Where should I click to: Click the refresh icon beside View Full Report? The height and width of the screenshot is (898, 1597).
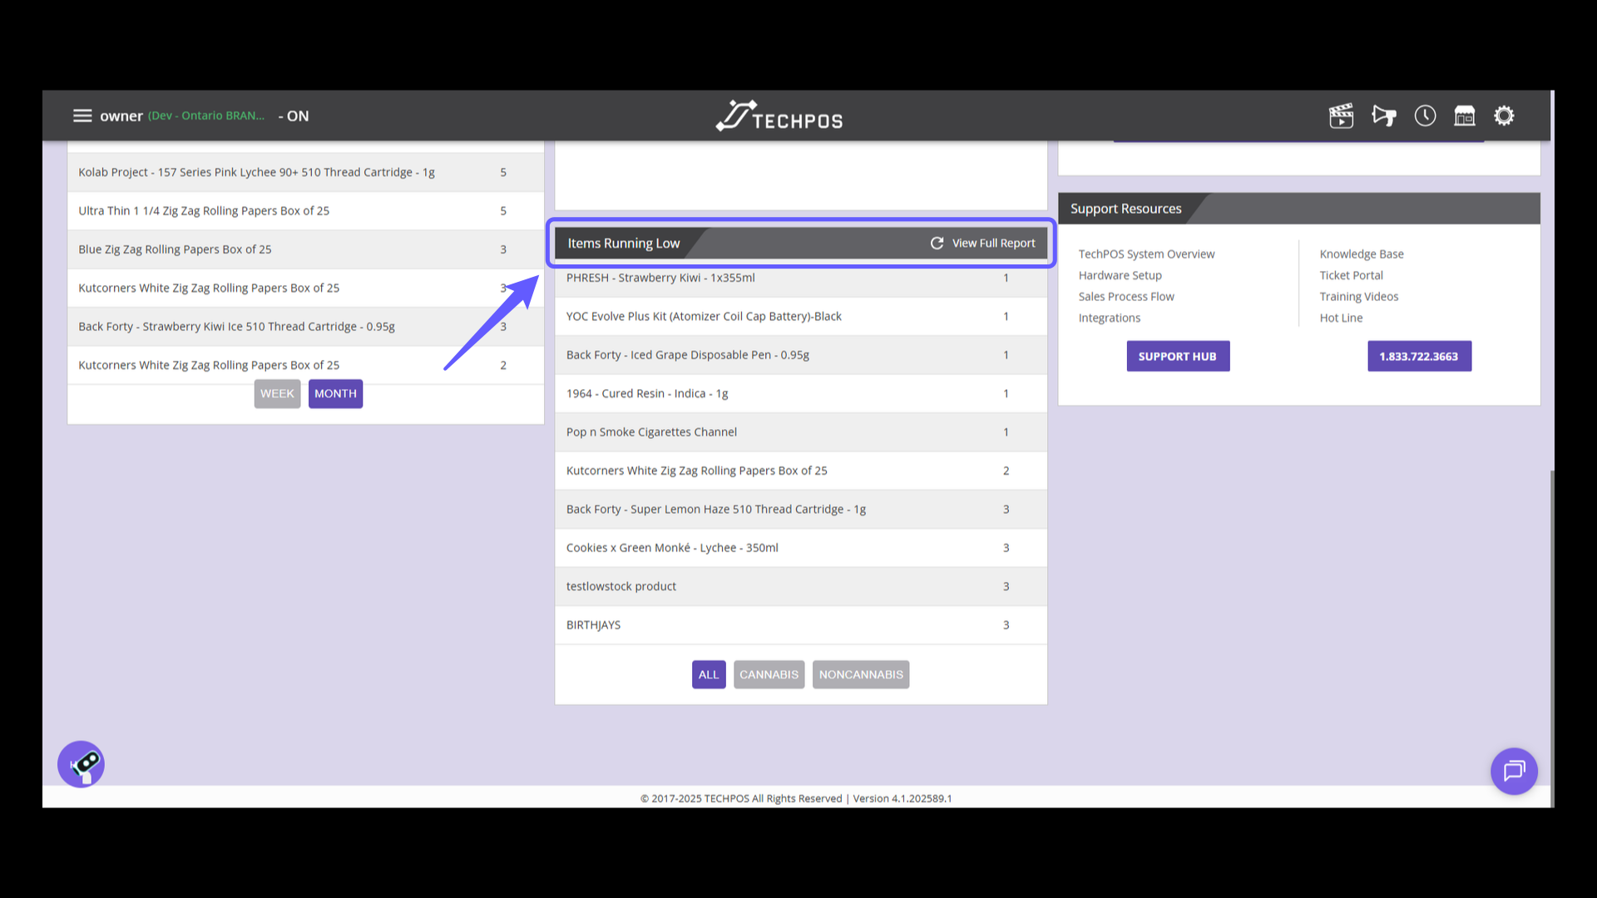point(937,243)
